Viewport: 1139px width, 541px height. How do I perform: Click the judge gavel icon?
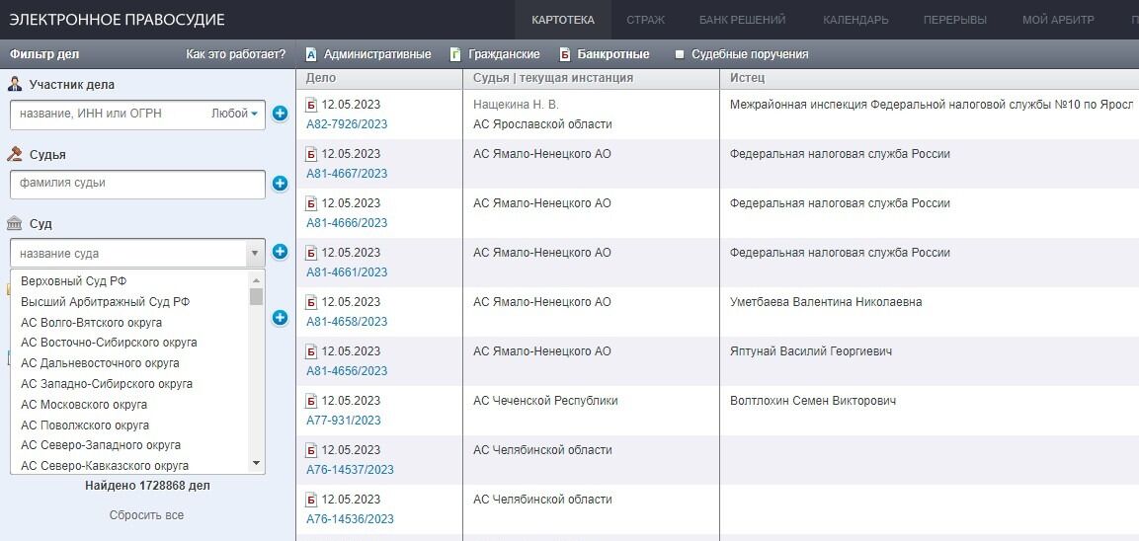[x=15, y=154]
